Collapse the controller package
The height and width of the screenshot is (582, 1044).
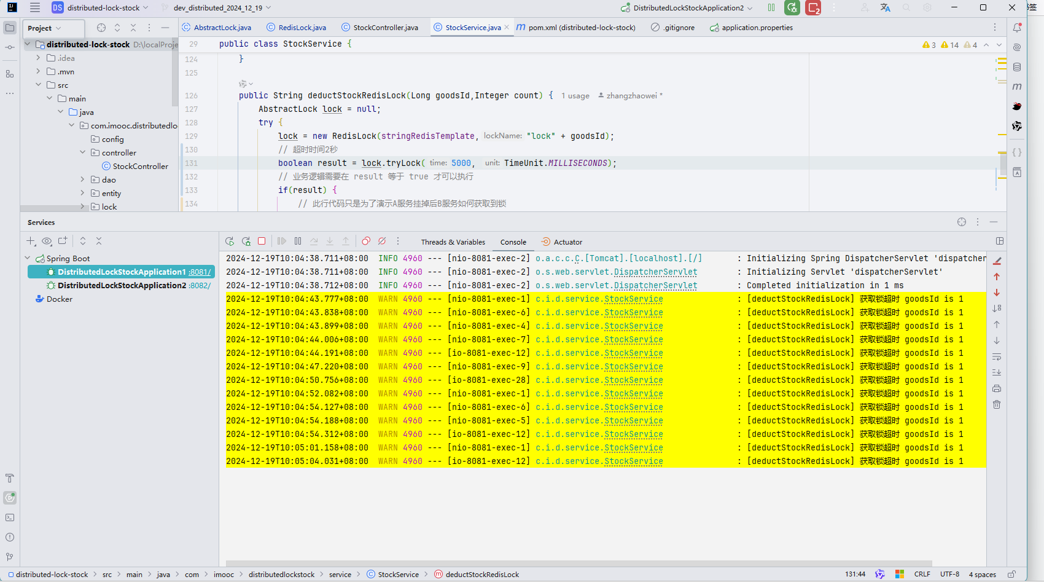point(82,152)
